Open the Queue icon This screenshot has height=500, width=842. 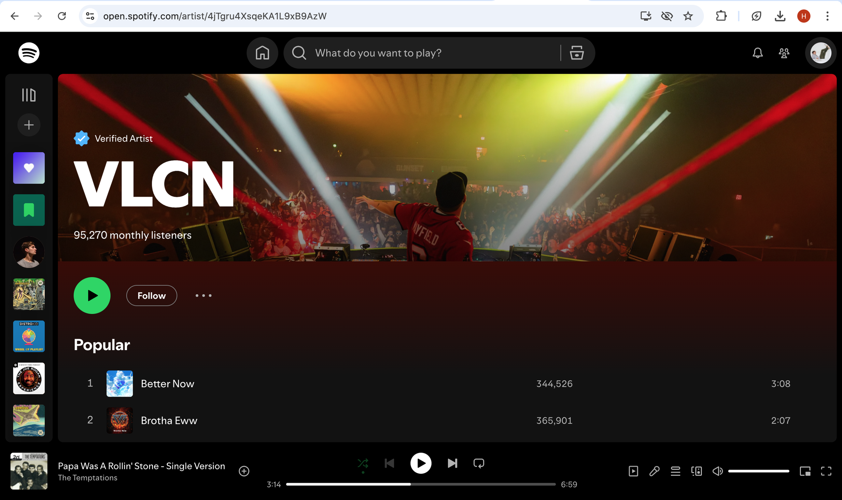pos(675,471)
